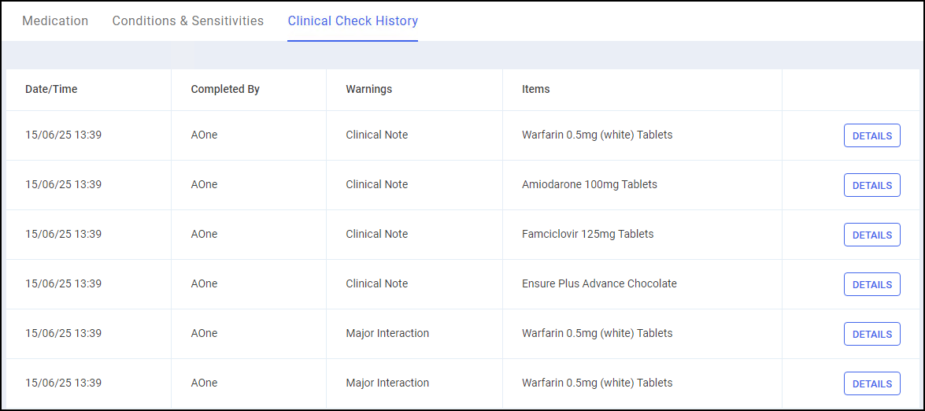Viewport: 925px width, 411px height.
Task: Click the Clinical Note warning for Famciclovir
Action: pyautogui.click(x=376, y=234)
